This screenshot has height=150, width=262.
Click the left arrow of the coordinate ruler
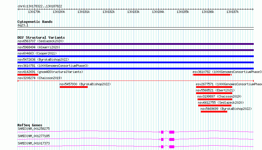[x=18, y=9]
